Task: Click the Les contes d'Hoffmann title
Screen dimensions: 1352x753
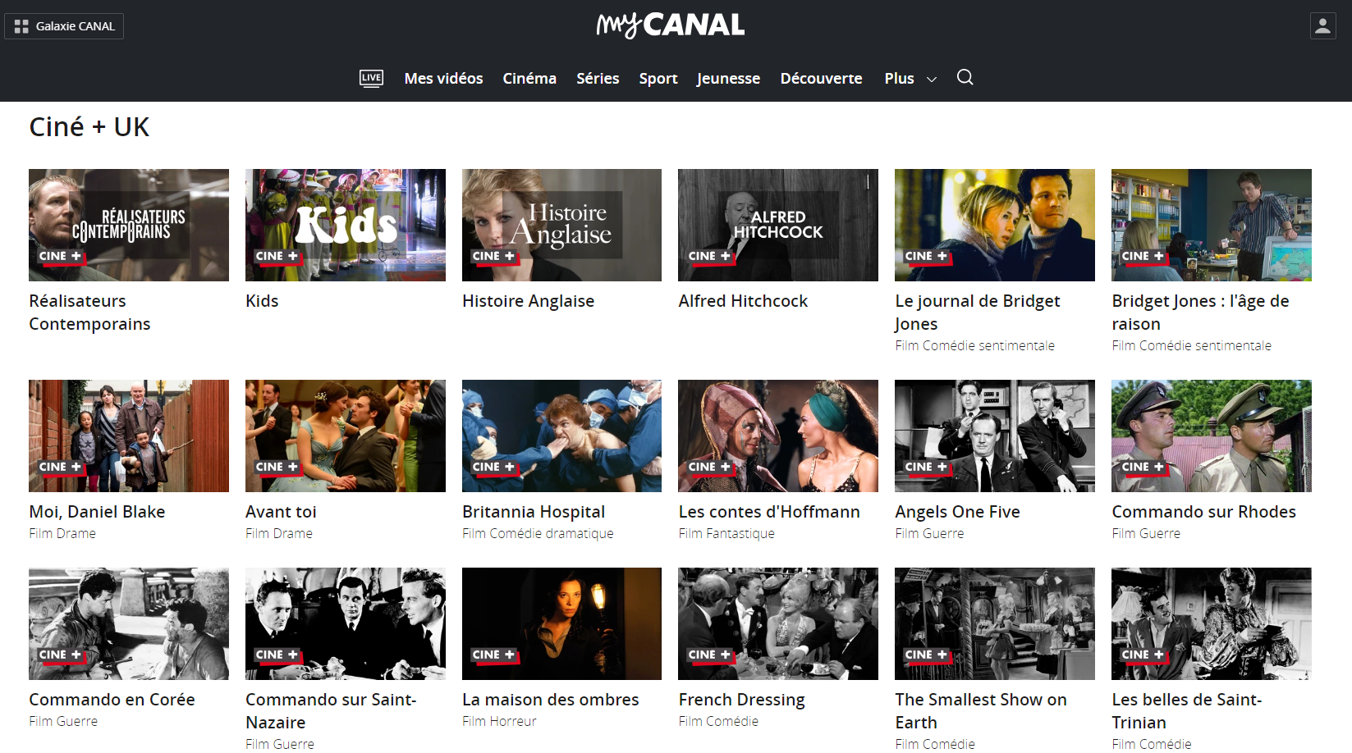Action: point(769,512)
